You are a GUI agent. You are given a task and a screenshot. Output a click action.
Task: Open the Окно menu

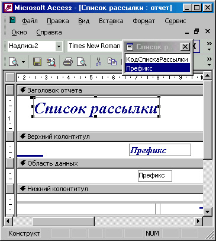(x=19, y=32)
